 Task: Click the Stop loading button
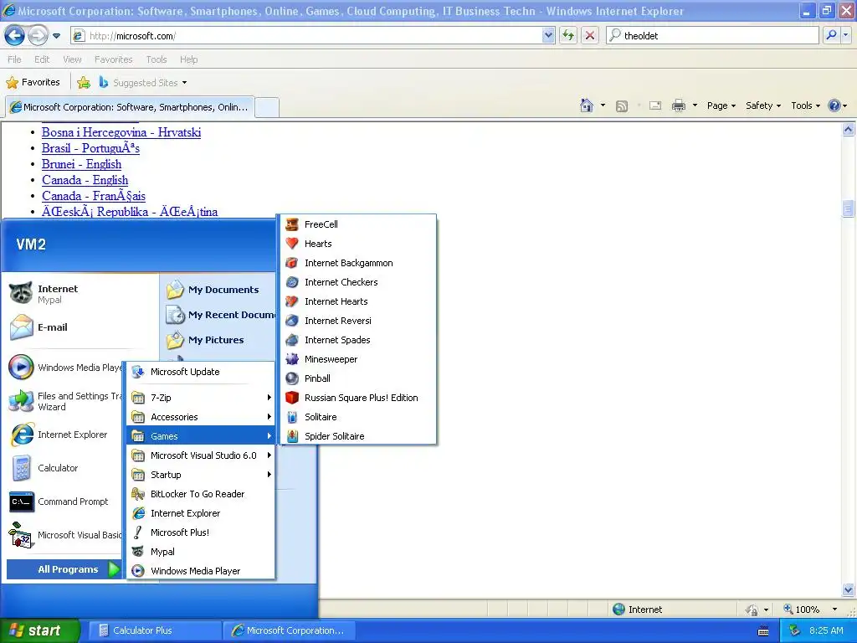point(590,35)
